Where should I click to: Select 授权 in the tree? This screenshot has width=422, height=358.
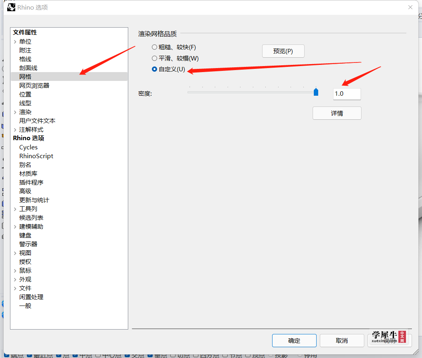click(25, 262)
